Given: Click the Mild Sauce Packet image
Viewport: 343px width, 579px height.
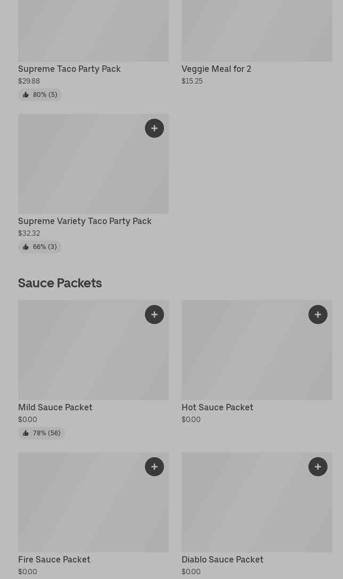Looking at the screenshot, I should pyautogui.click(x=80, y=357).
